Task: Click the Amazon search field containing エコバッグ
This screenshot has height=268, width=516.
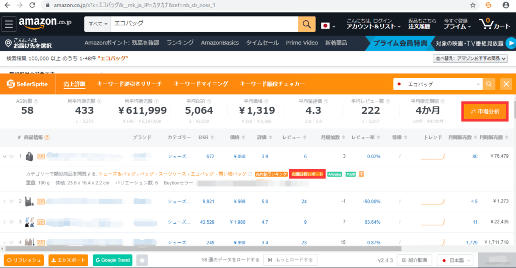Action: pyautogui.click(x=205, y=24)
